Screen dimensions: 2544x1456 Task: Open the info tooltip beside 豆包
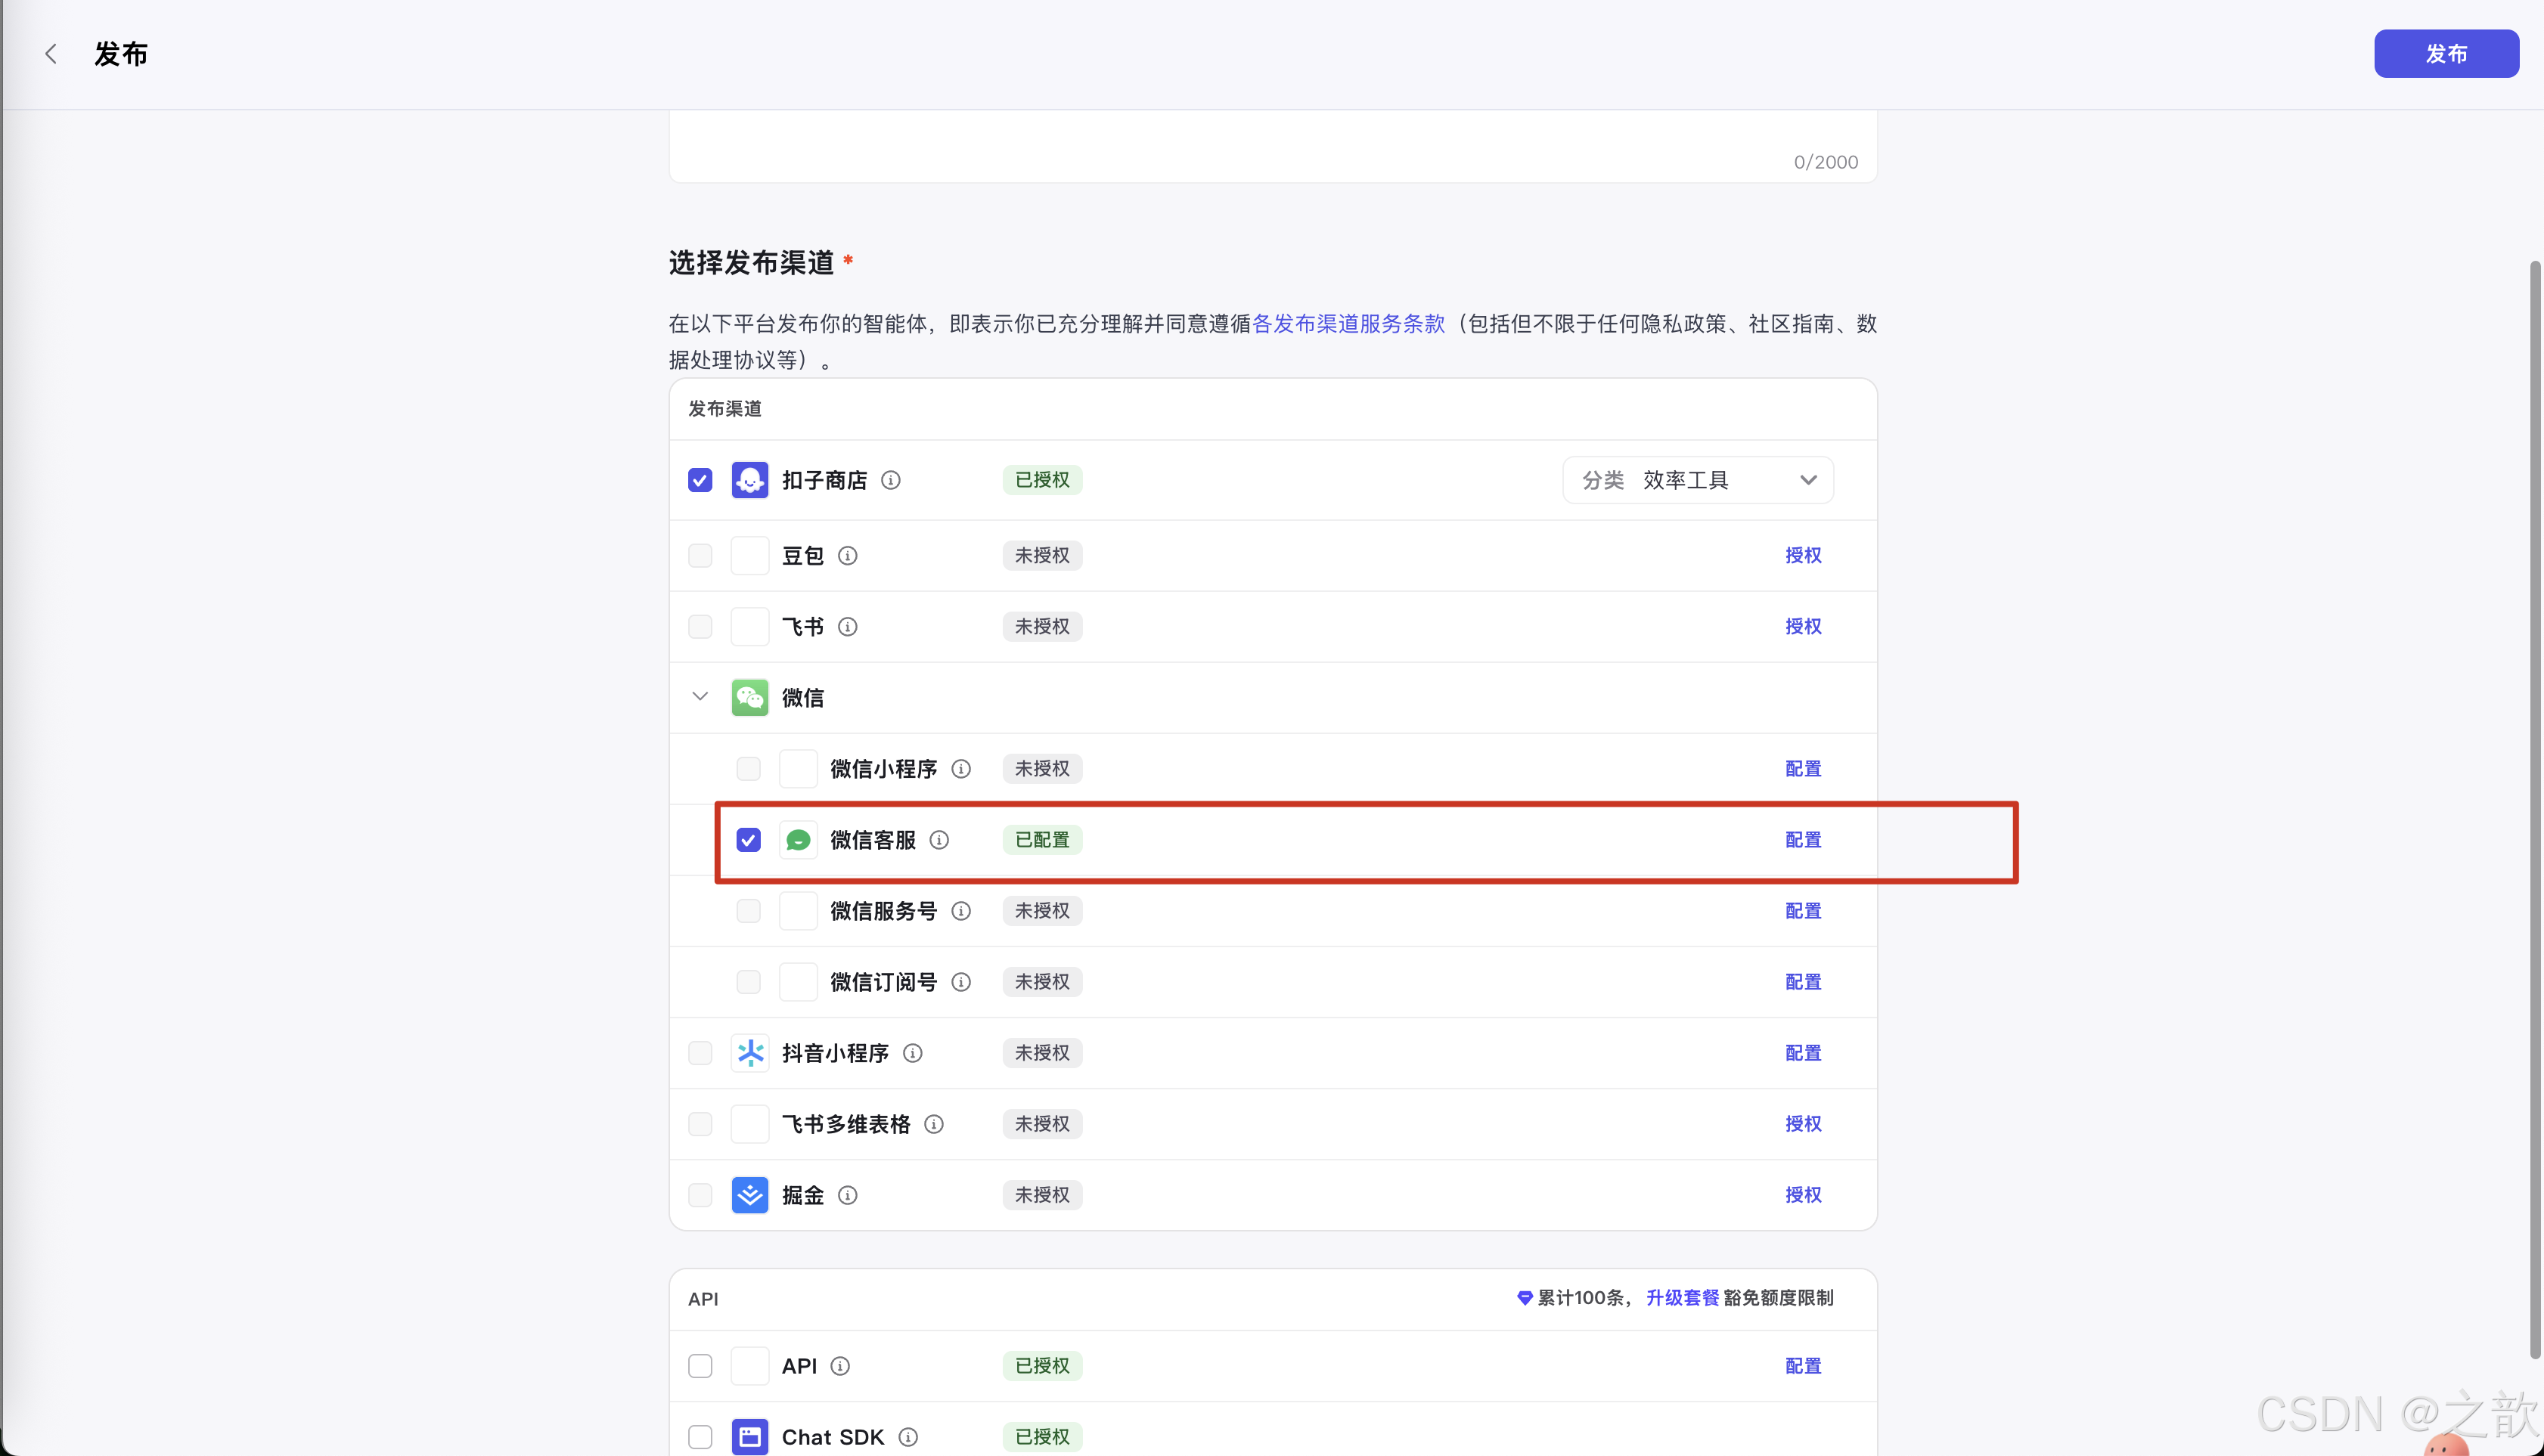846,555
